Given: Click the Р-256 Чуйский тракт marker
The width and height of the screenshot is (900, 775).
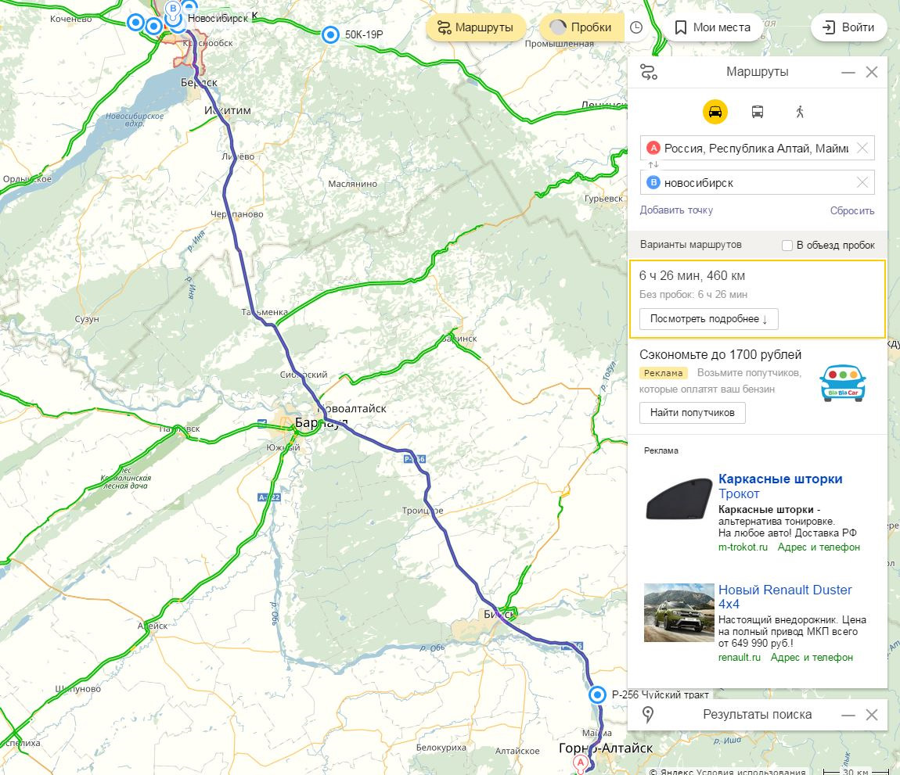Looking at the screenshot, I should click(x=597, y=694).
